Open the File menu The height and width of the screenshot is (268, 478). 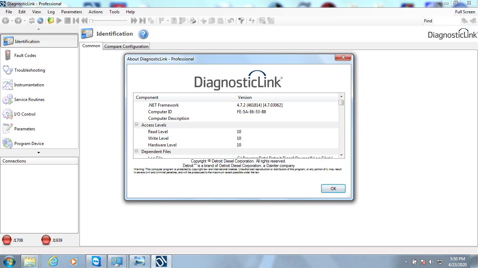9,12
